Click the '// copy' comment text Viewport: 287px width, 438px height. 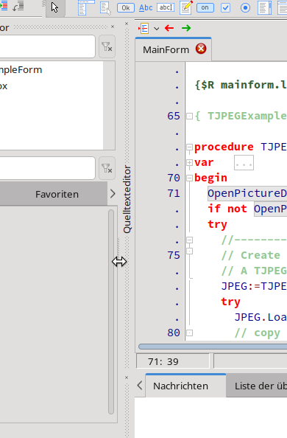pos(257,333)
